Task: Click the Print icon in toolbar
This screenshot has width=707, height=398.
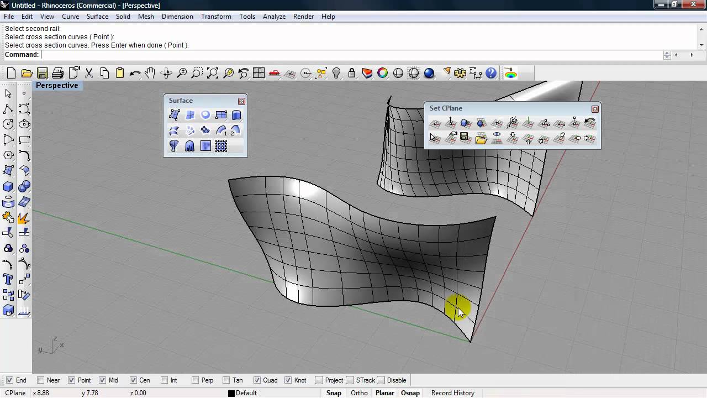Action: [x=57, y=73]
